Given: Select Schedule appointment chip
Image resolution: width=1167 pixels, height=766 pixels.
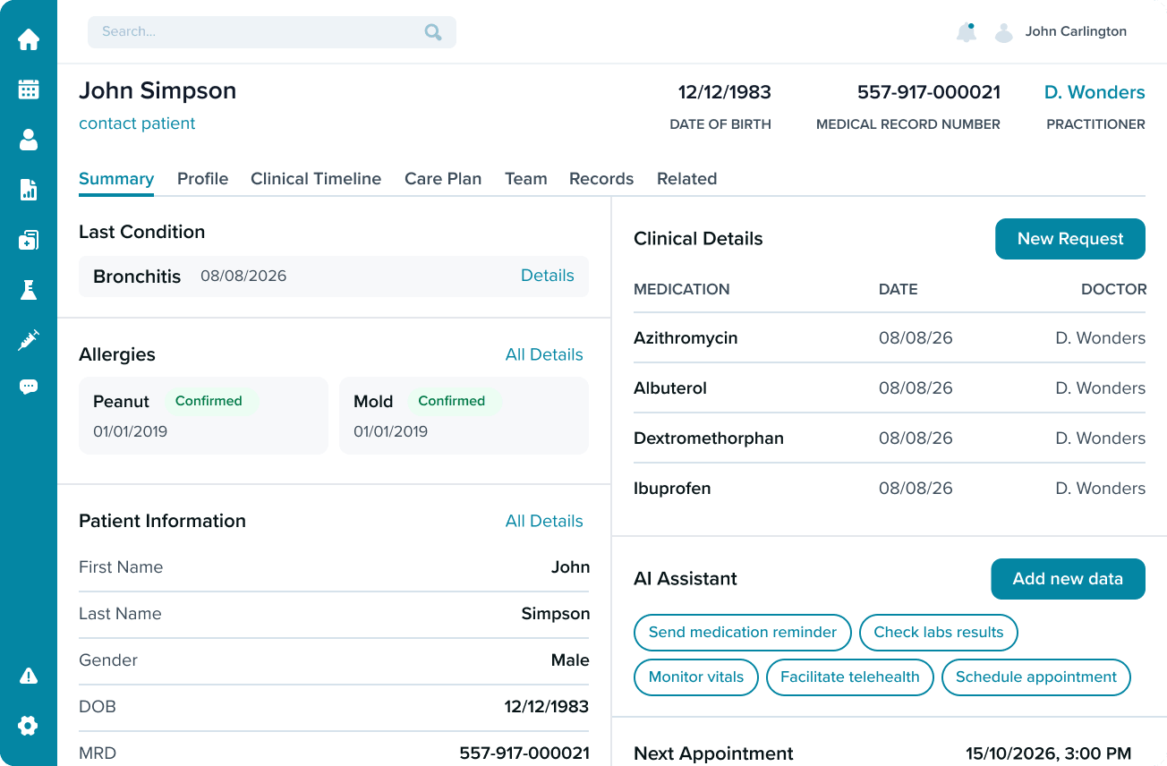Looking at the screenshot, I should pyautogui.click(x=1036, y=677).
